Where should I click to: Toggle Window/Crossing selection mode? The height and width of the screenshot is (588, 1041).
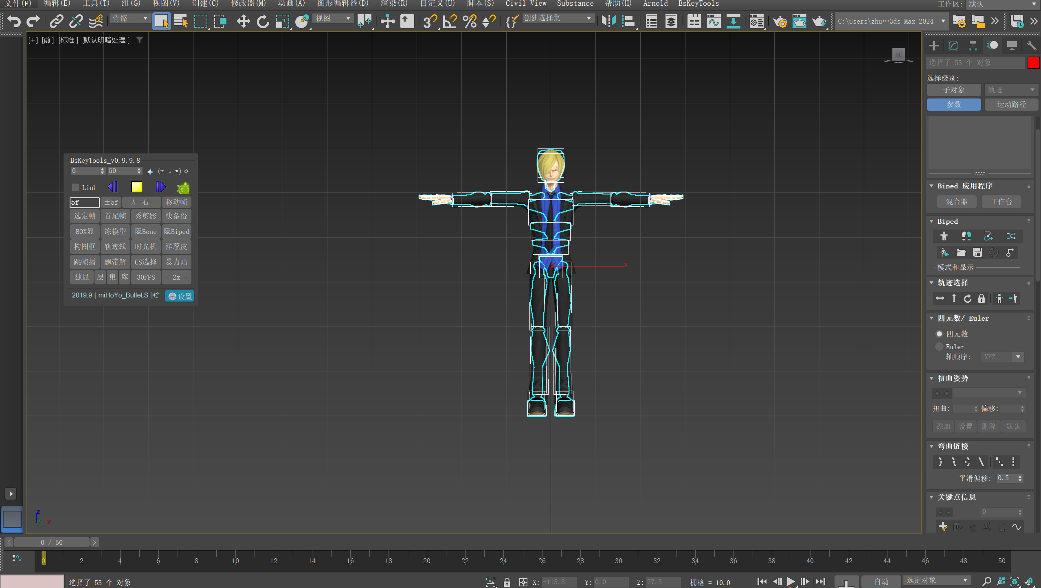[220, 21]
